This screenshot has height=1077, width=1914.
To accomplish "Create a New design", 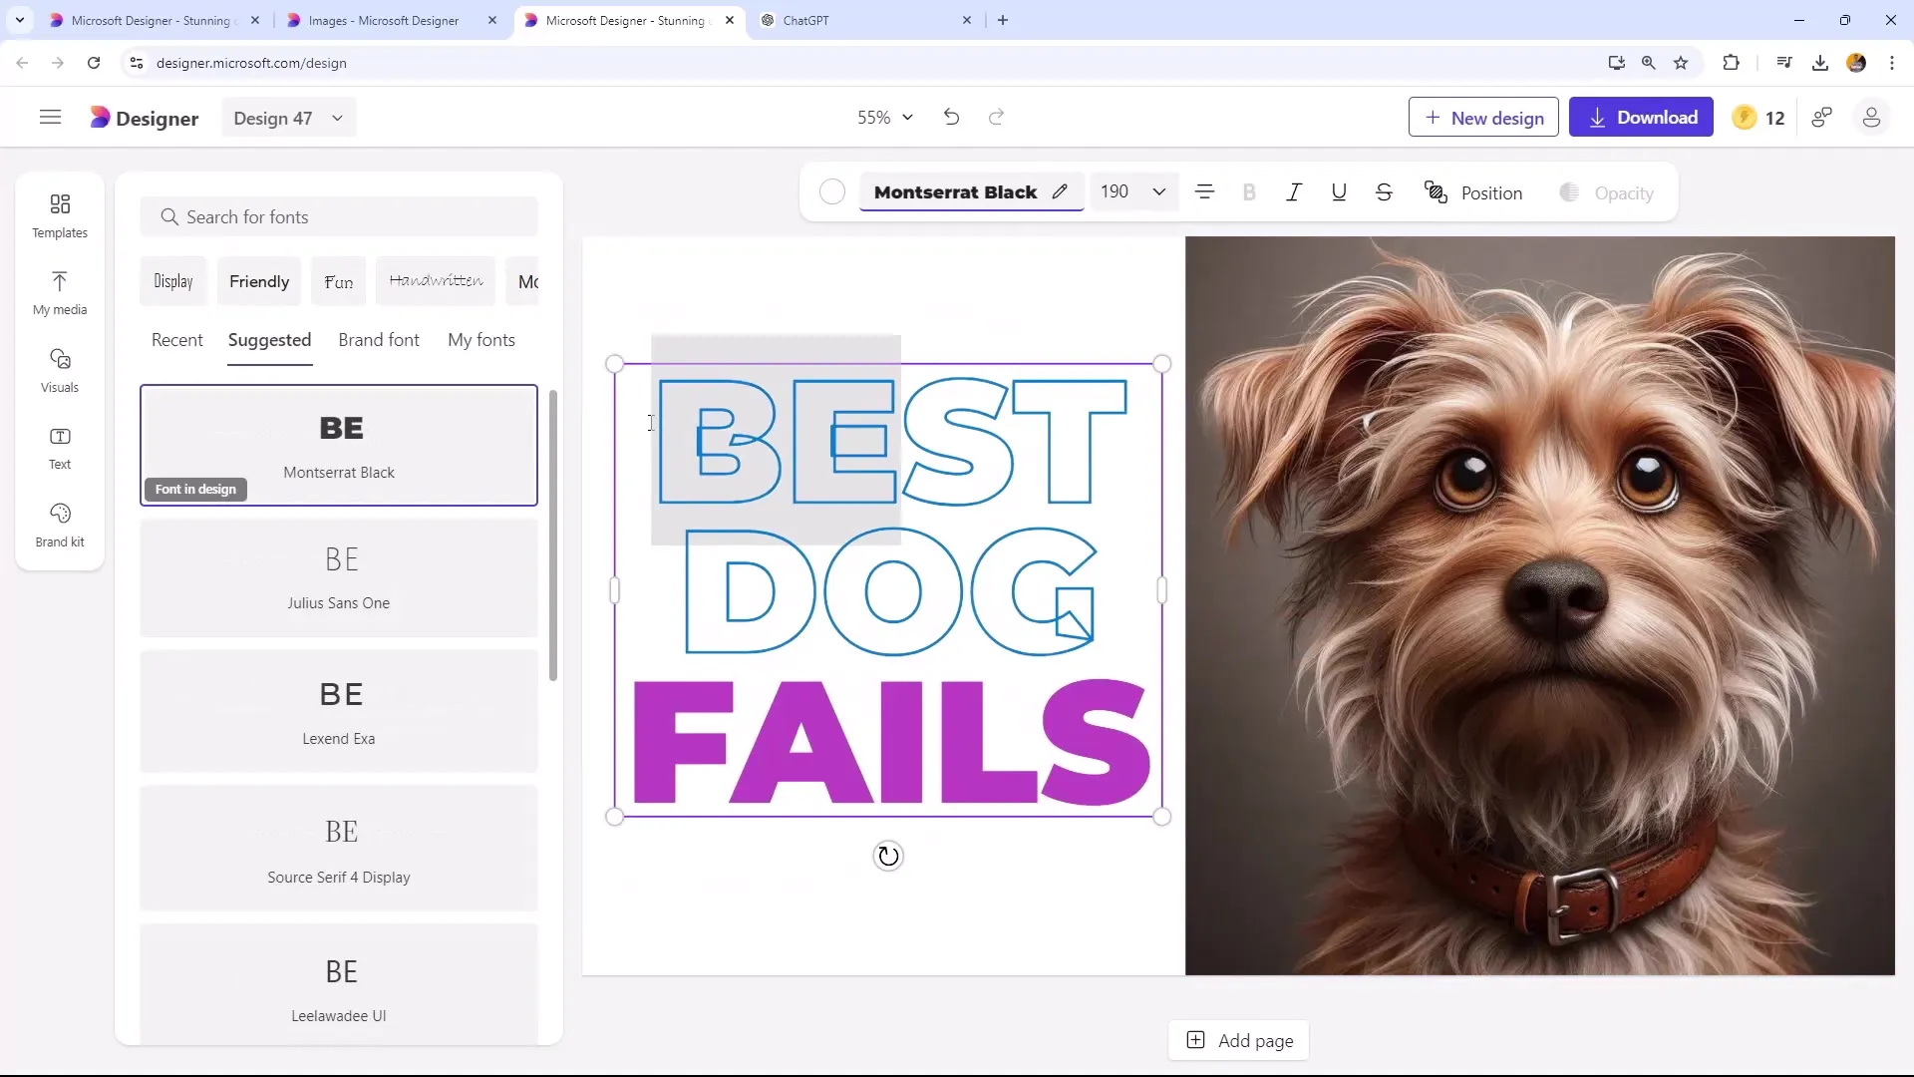I will pyautogui.click(x=1483, y=117).
